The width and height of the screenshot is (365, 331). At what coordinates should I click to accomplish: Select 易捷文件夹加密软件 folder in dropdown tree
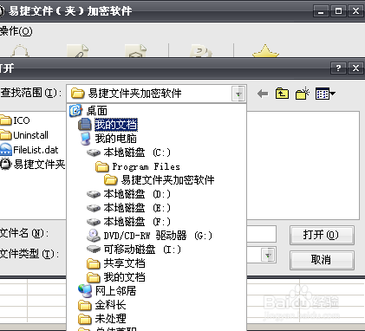159,180
